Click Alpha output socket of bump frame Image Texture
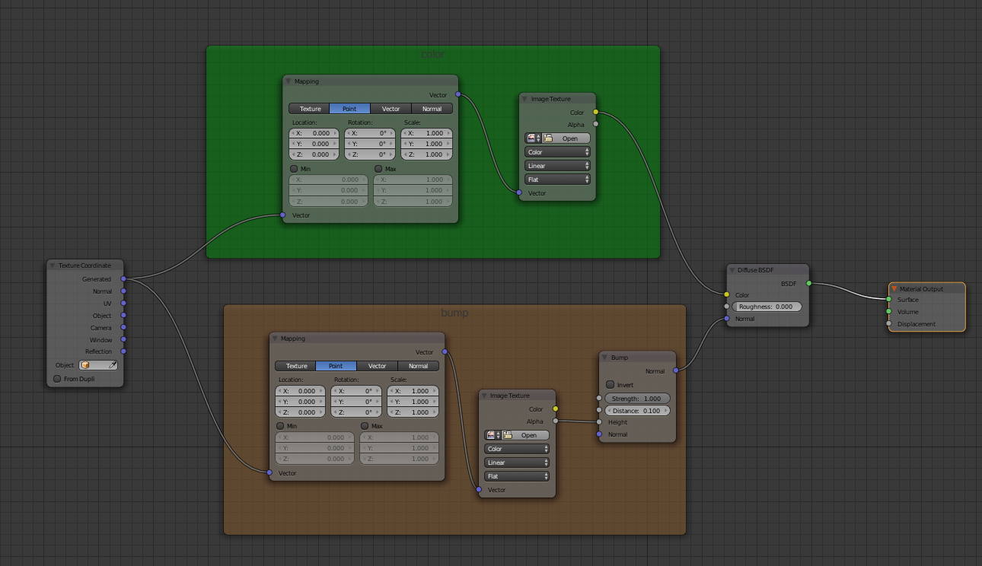 coord(556,421)
